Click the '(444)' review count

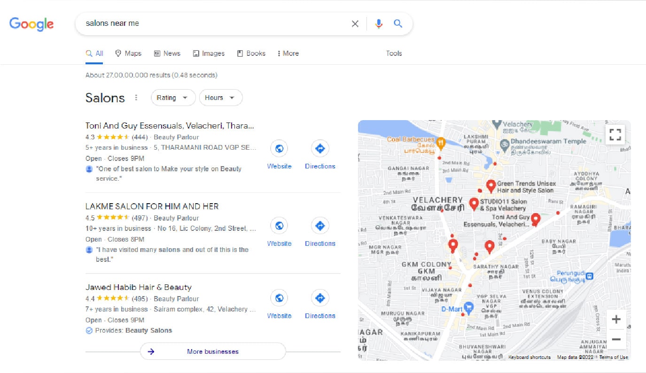140,137
